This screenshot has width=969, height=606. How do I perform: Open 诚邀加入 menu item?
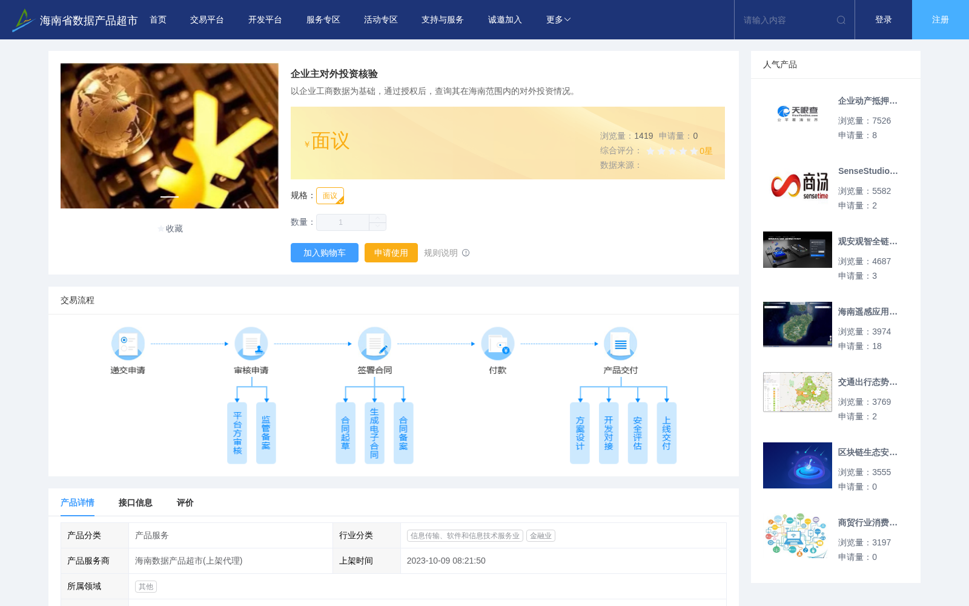[505, 20]
